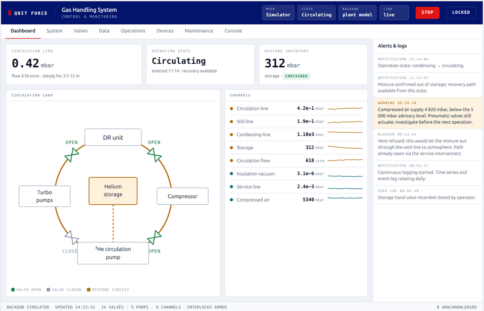Switch to the Maintenance tab
Viewport: 484px width, 311px height.
199,31
